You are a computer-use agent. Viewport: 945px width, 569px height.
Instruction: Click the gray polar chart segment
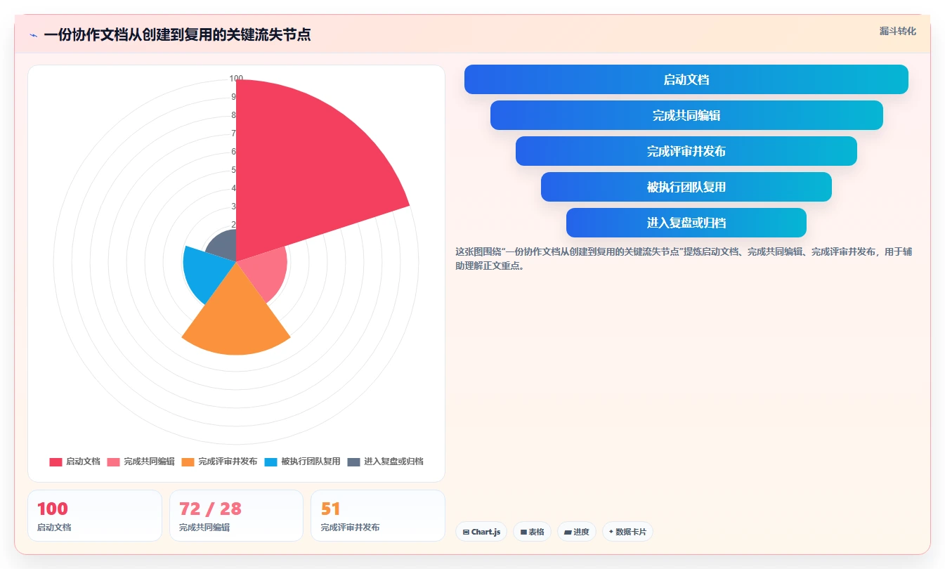pos(223,244)
